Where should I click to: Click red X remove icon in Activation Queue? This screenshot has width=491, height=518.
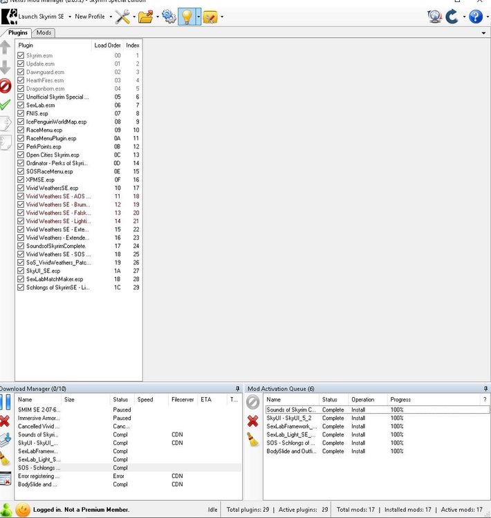pyautogui.click(x=253, y=421)
